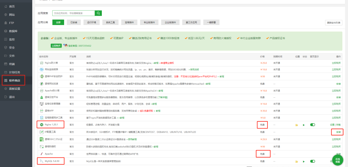Open the Nginx 1.20.1 folder location icon
Viewport: 348px width, 167px height.
tap(296, 125)
